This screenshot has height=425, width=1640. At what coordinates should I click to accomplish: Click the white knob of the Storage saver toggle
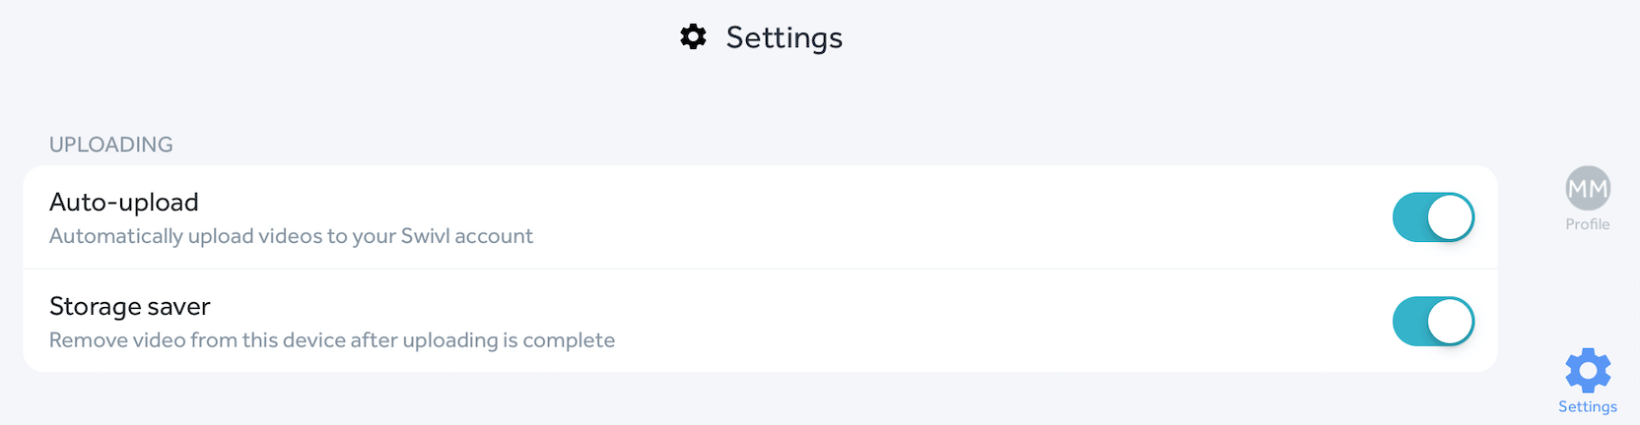(x=1450, y=322)
